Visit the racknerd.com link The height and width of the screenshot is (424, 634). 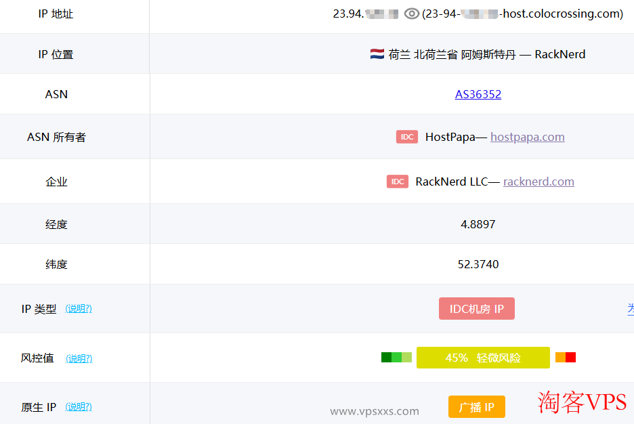[538, 182]
